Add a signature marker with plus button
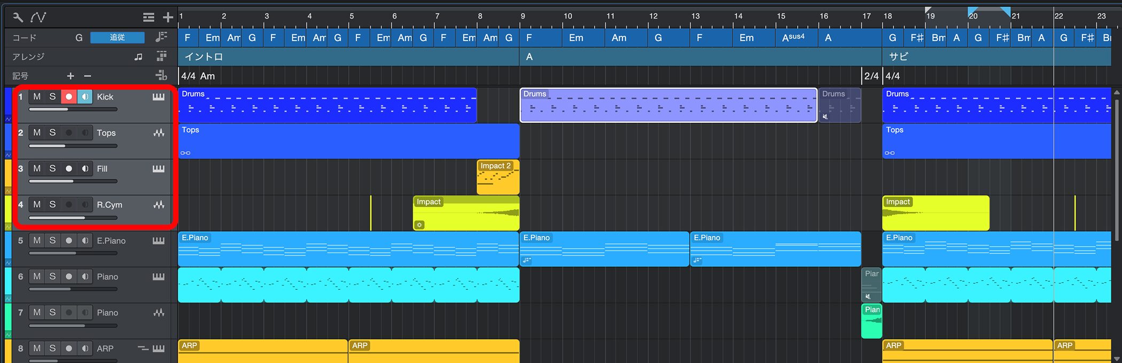 70,76
